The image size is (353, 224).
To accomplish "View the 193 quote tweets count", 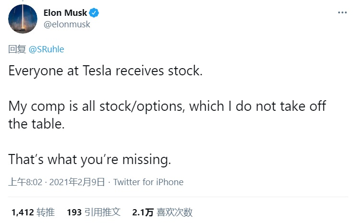I will pos(74,212).
